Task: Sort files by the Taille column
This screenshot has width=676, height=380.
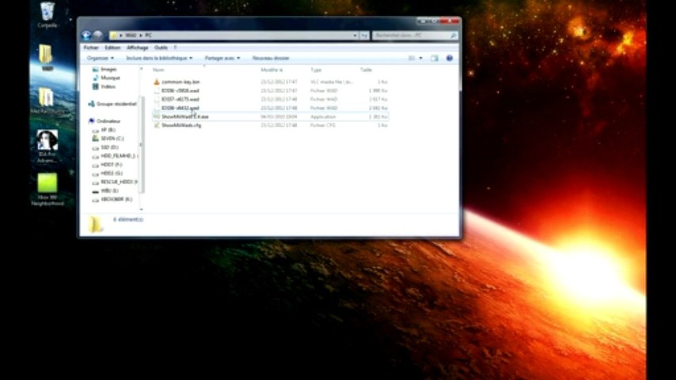Action: tap(366, 70)
